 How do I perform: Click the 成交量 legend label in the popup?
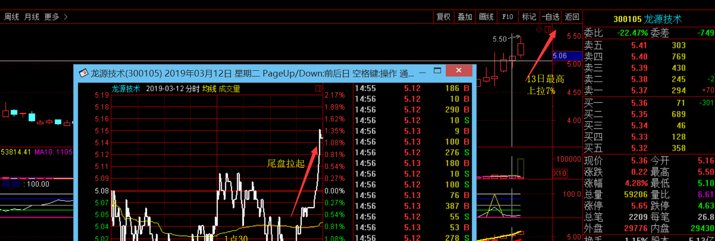[x=229, y=88]
